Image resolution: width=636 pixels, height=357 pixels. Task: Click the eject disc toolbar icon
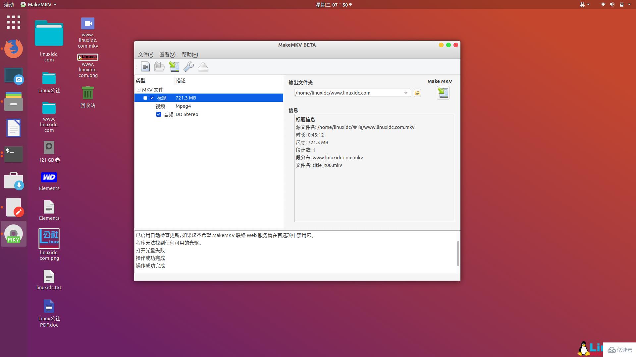coord(203,67)
